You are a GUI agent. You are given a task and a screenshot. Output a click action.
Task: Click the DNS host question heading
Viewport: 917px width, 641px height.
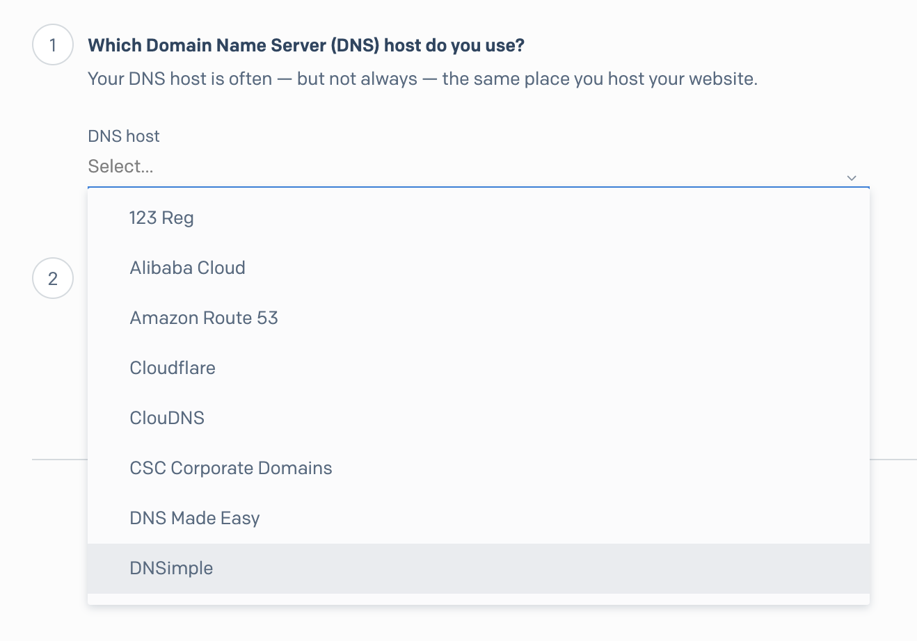click(x=306, y=46)
